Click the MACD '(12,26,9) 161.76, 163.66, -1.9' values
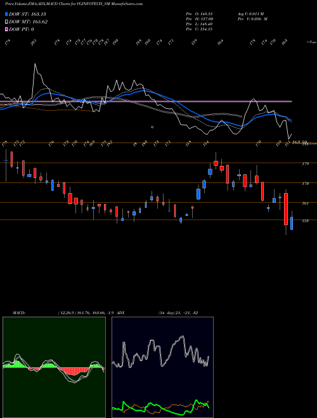This screenshot has height=418, width=317. coord(86,313)
